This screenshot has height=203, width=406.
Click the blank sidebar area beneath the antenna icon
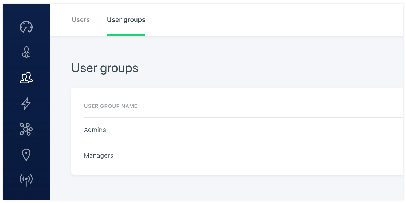[26, 194]
